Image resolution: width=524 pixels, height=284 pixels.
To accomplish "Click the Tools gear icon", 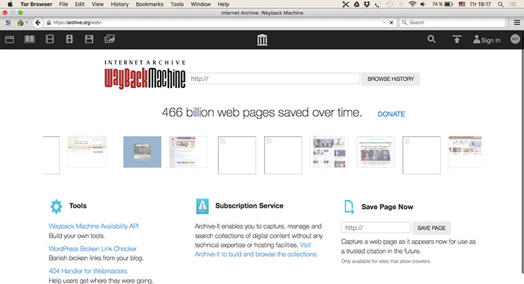I will pyautogui.click(x=56, y=206).
